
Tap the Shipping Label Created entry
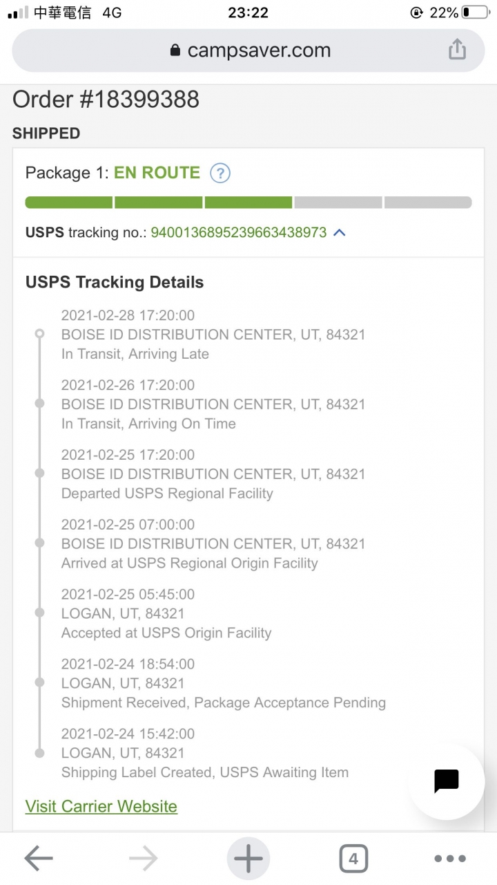205,754
